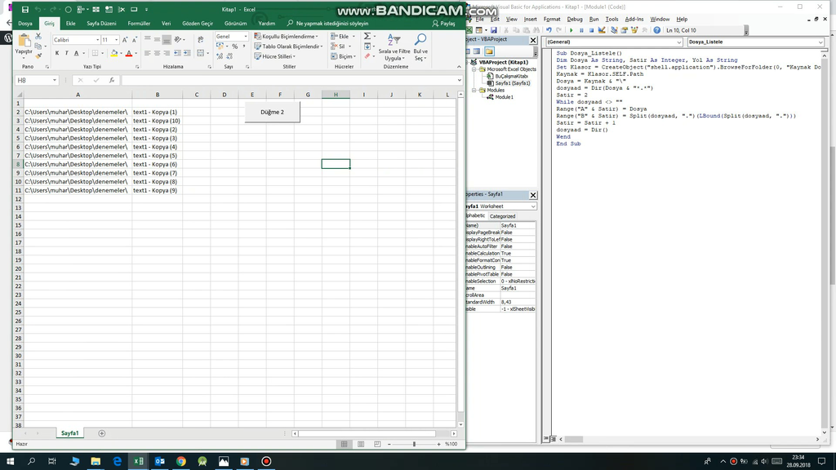
Task: Open the Dosya tab in Excel
Action: (x=25, y=24)
